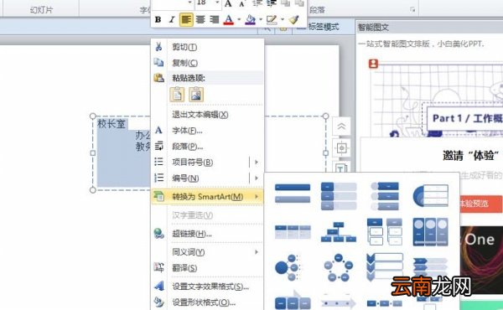
Task: Click the larger A grow font icon
Action: [228, 3]
